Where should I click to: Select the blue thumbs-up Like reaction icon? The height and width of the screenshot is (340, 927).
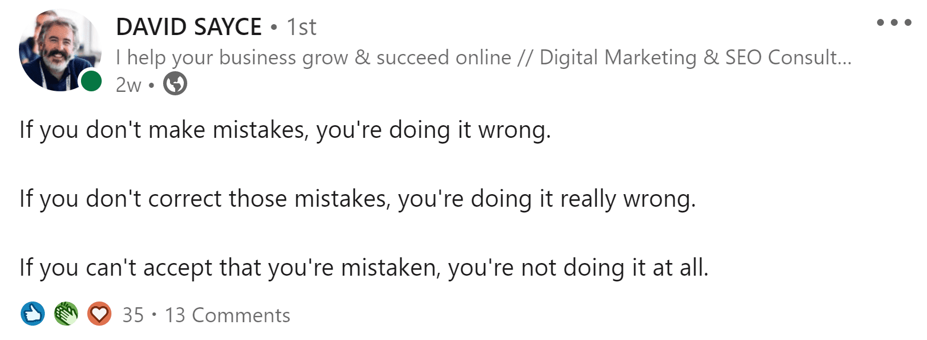tap(33, 314)
